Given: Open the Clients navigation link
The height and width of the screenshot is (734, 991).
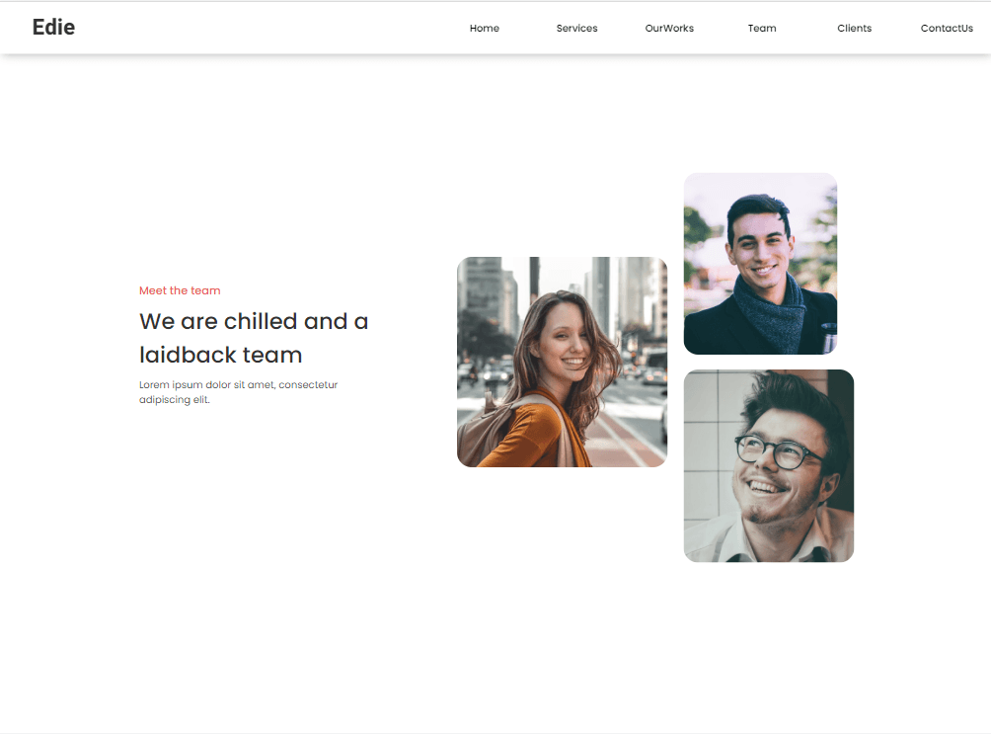Looking at the screenshot, I should click(854, 29).
